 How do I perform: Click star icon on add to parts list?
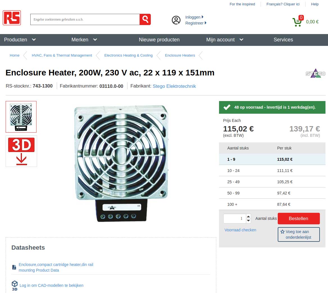(x=283, y=232)
